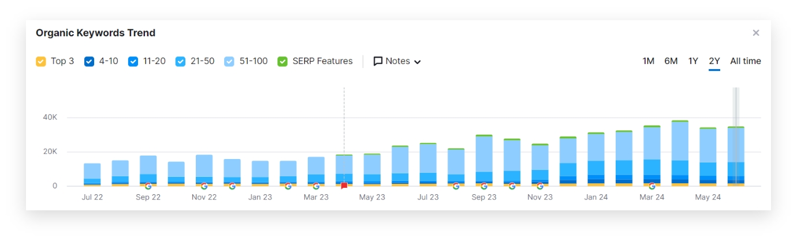Click the bar above May 23
This screenshot has height=242, width=797.
[373, 170]
